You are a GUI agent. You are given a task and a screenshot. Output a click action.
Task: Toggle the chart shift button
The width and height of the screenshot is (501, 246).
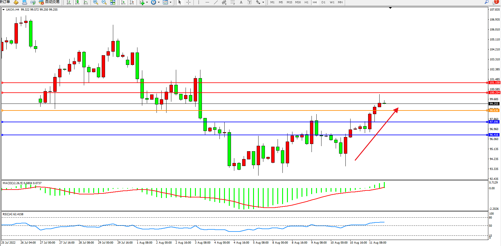coord(132,2)
